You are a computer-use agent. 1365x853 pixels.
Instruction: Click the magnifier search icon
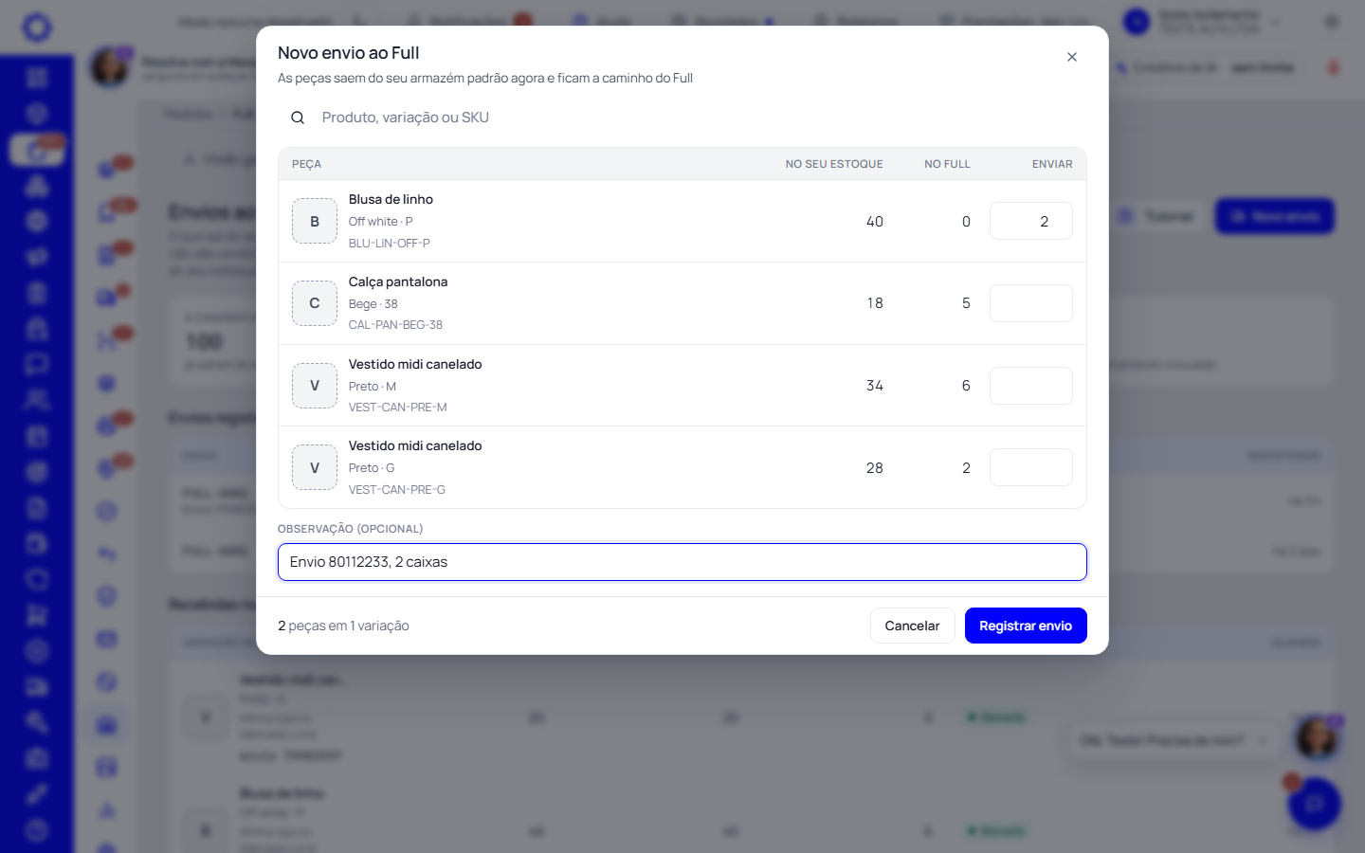tap(298, 118)
